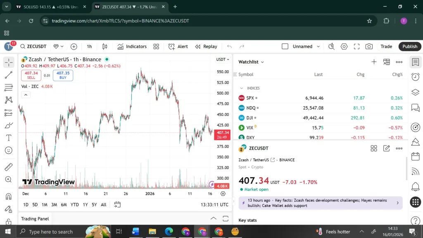Add a symbol to the watchlist
The height and width of the screenshot is (238, 423).
click(x=374, y=62)
